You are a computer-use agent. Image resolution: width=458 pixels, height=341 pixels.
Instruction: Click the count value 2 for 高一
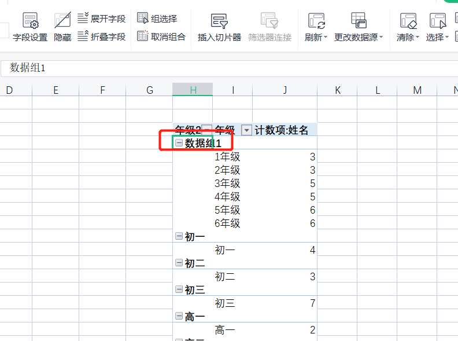point(312,330)
